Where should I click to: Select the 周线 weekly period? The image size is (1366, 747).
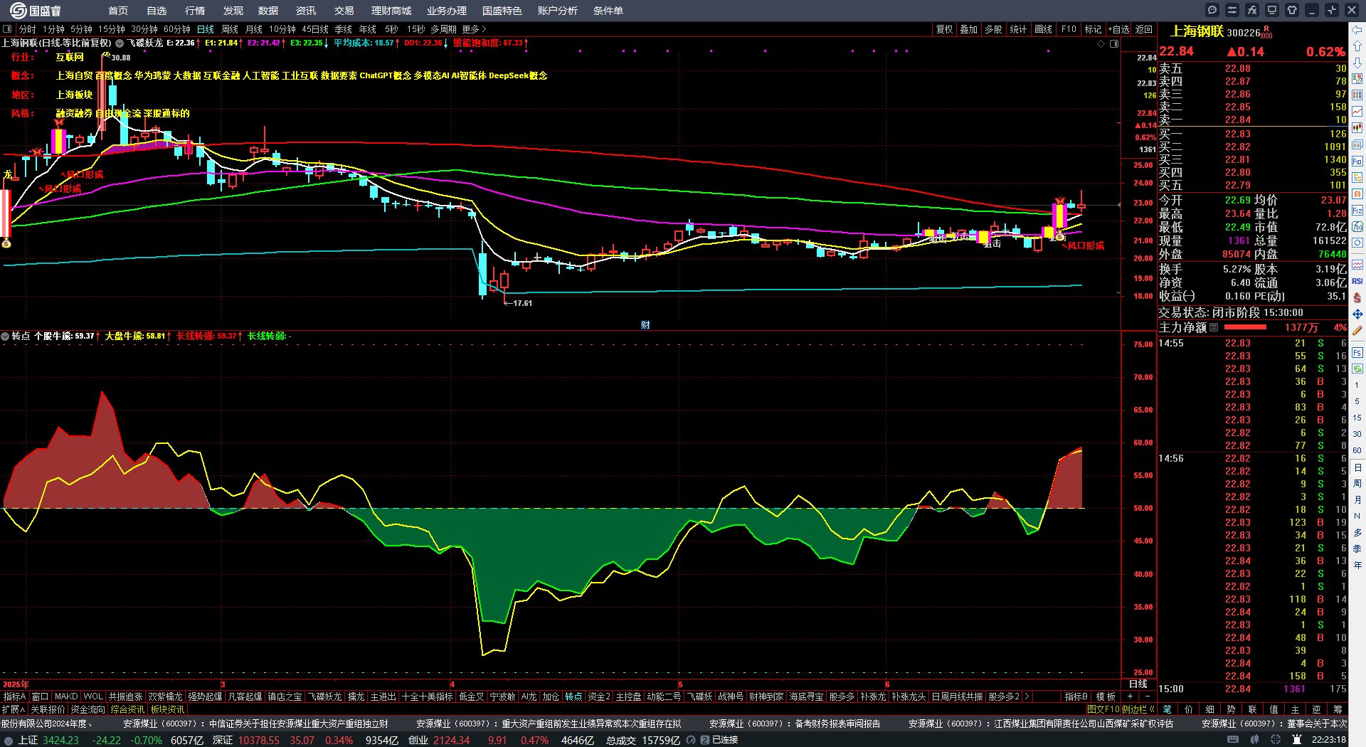[x=230, y=29]
